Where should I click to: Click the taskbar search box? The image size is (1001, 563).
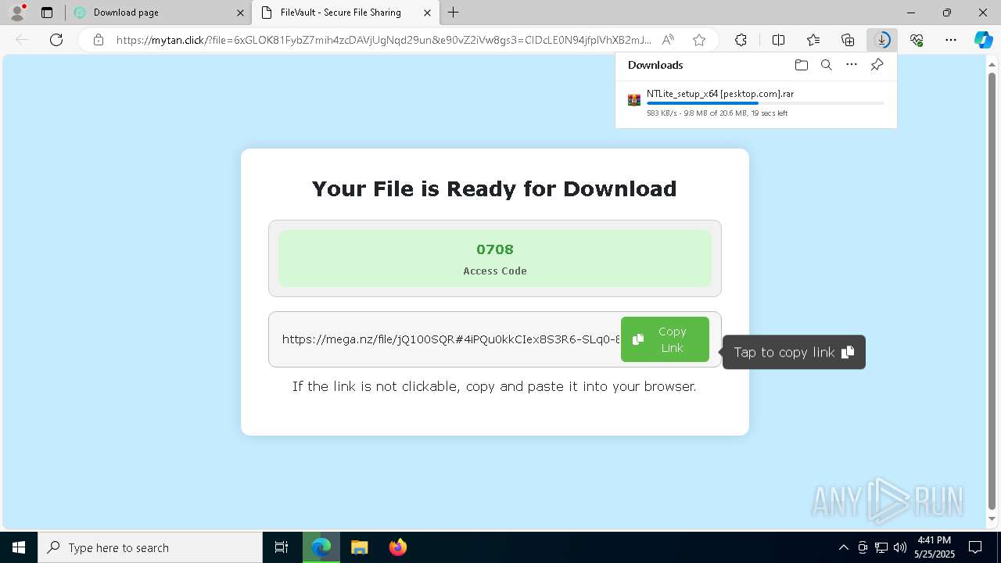click(150, 547)
